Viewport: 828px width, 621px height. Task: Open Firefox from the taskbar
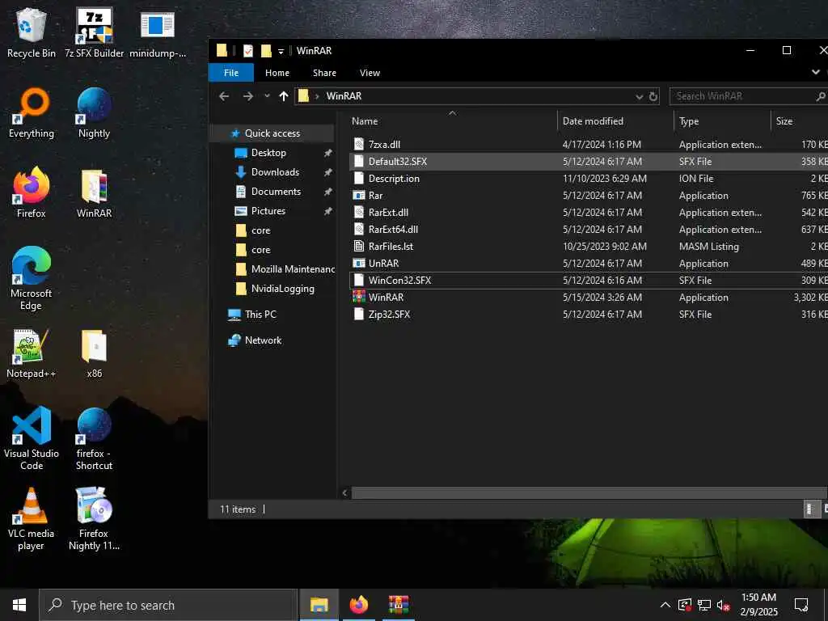pyautogui.click(x=358, y=605)
